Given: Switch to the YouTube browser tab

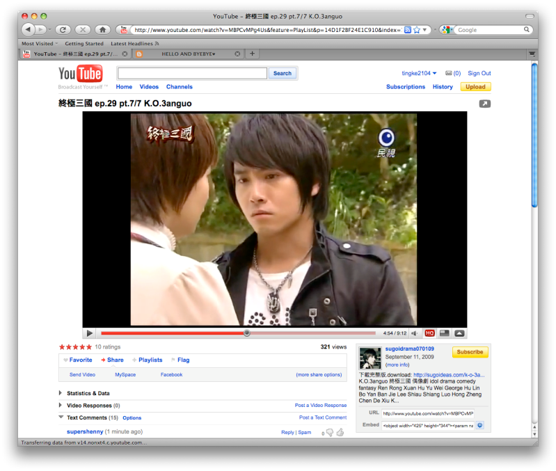Looking at the screenshot, I should tap(74, 54).
